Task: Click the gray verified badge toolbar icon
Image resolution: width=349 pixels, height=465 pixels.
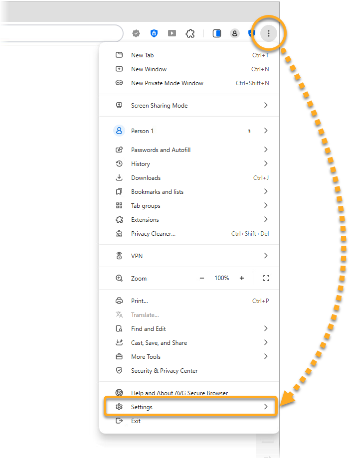Action: 136,33
